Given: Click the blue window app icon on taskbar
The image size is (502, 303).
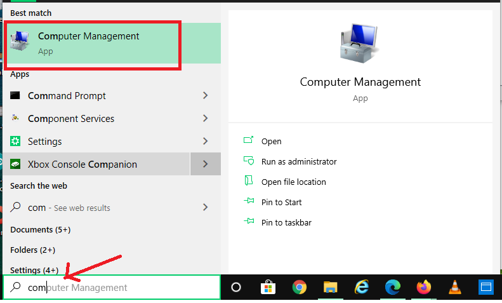Looking at the screenshot, I should coord(486,287).
